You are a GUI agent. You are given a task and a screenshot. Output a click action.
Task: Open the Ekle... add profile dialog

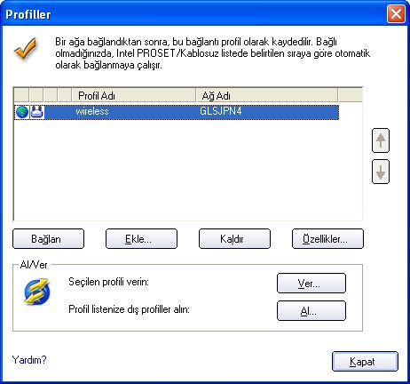(141, 238)
